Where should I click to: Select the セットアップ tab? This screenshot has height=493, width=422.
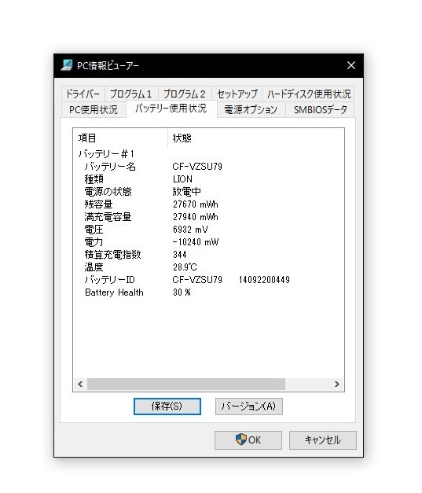(x=237, y=94)
